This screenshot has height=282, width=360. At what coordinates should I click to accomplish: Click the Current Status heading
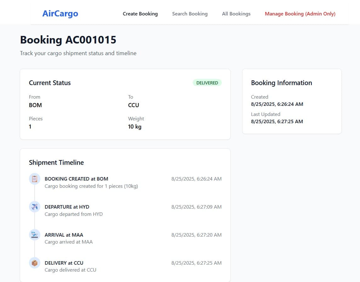(x=50, y=83)
